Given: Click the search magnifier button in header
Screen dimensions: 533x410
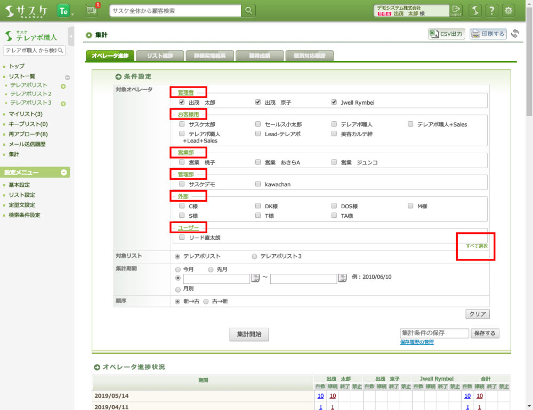Looking at the screenshot, I should (249, 11).
